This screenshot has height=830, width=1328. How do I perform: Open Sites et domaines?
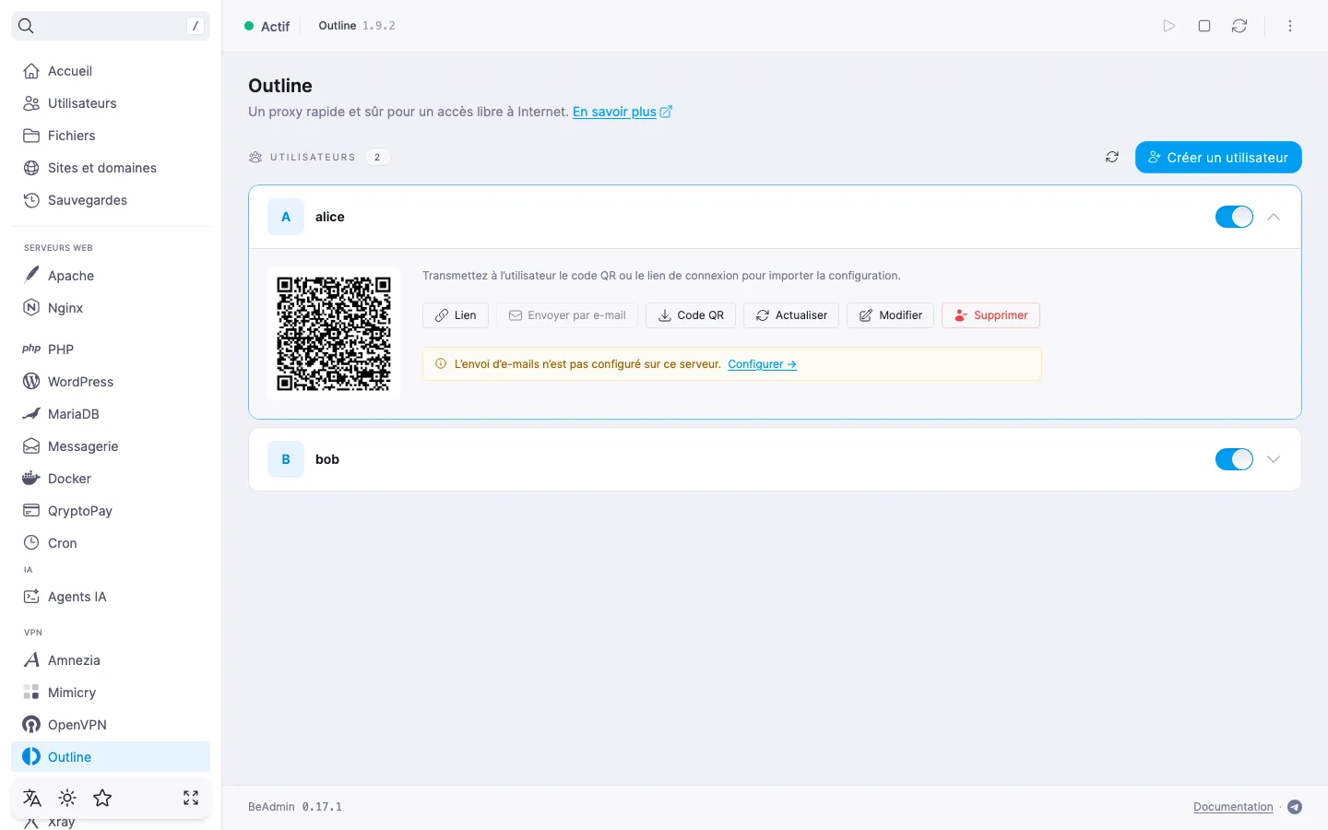tap(111, 168)
